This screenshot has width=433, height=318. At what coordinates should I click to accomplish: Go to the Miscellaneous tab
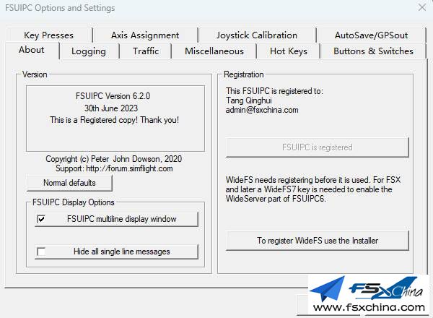pyautogui.click(x=214, y=51)
